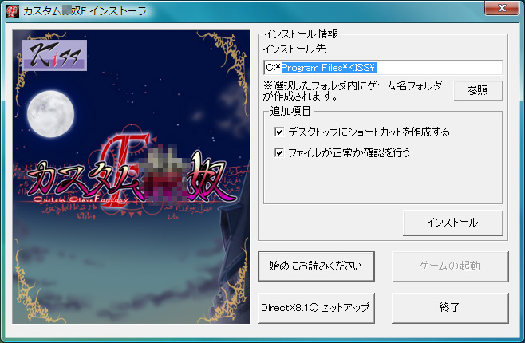525x343 pixels.
Task: Click the 参照 browse button
Action: point(478,90)
